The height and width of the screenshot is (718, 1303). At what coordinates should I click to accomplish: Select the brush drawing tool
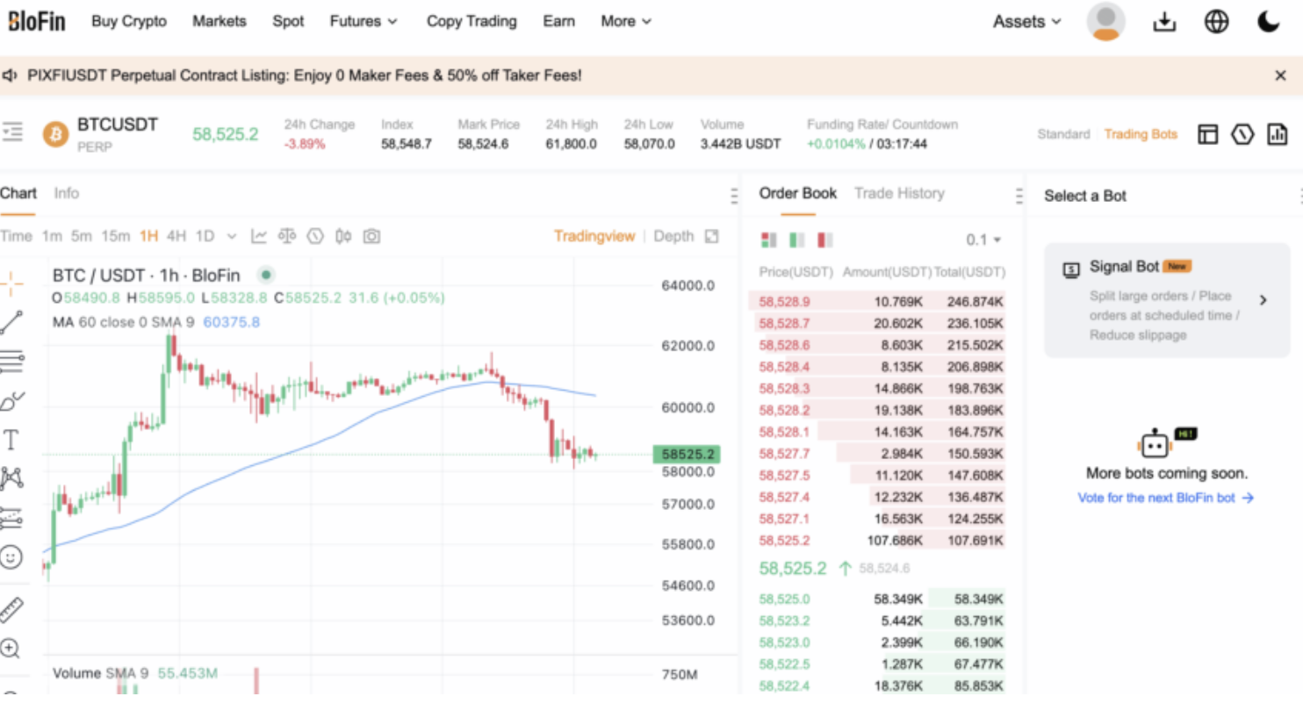click(12, 401)
